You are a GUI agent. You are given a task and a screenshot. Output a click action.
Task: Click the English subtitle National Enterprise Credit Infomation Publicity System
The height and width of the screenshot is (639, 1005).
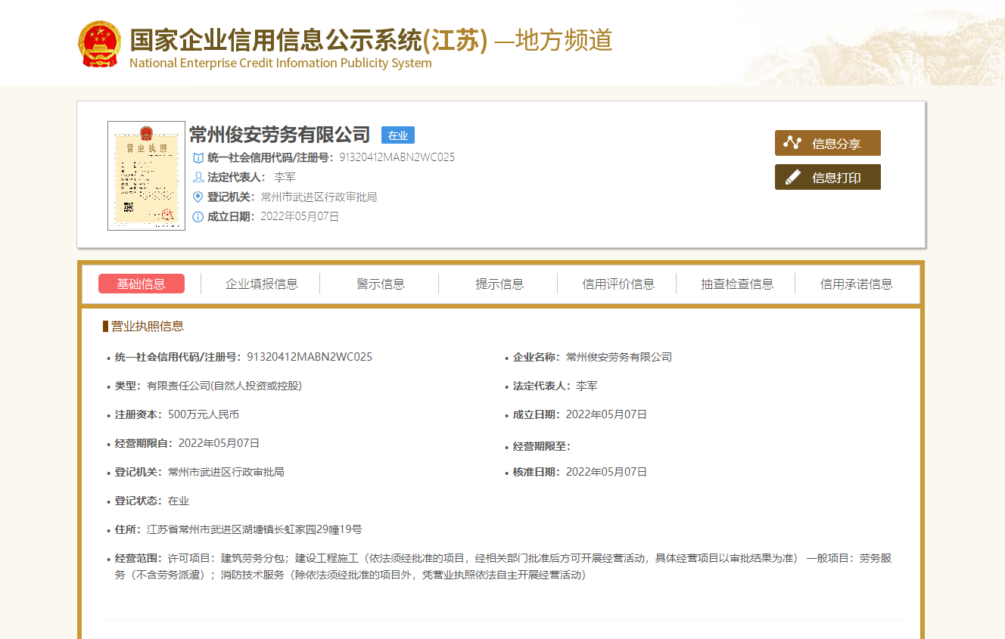(281, 63)
